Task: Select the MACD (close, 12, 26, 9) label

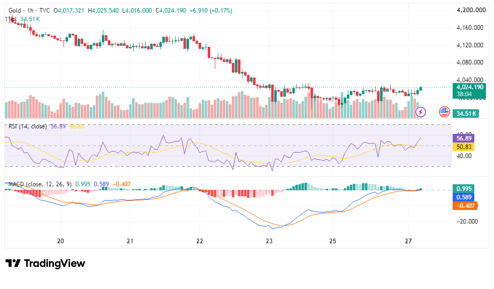Action: 40,184
